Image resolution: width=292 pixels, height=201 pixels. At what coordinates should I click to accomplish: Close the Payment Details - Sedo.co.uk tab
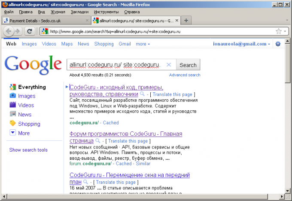point(87,21)
